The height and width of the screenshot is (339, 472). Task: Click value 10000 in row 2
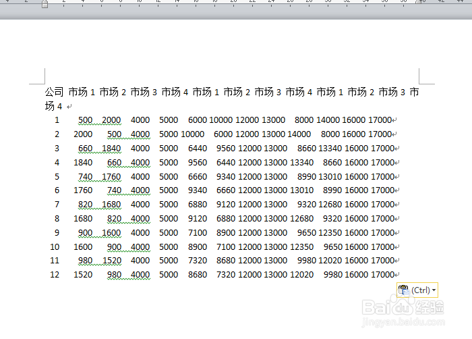pyautogui.click(x=192, y=134)
